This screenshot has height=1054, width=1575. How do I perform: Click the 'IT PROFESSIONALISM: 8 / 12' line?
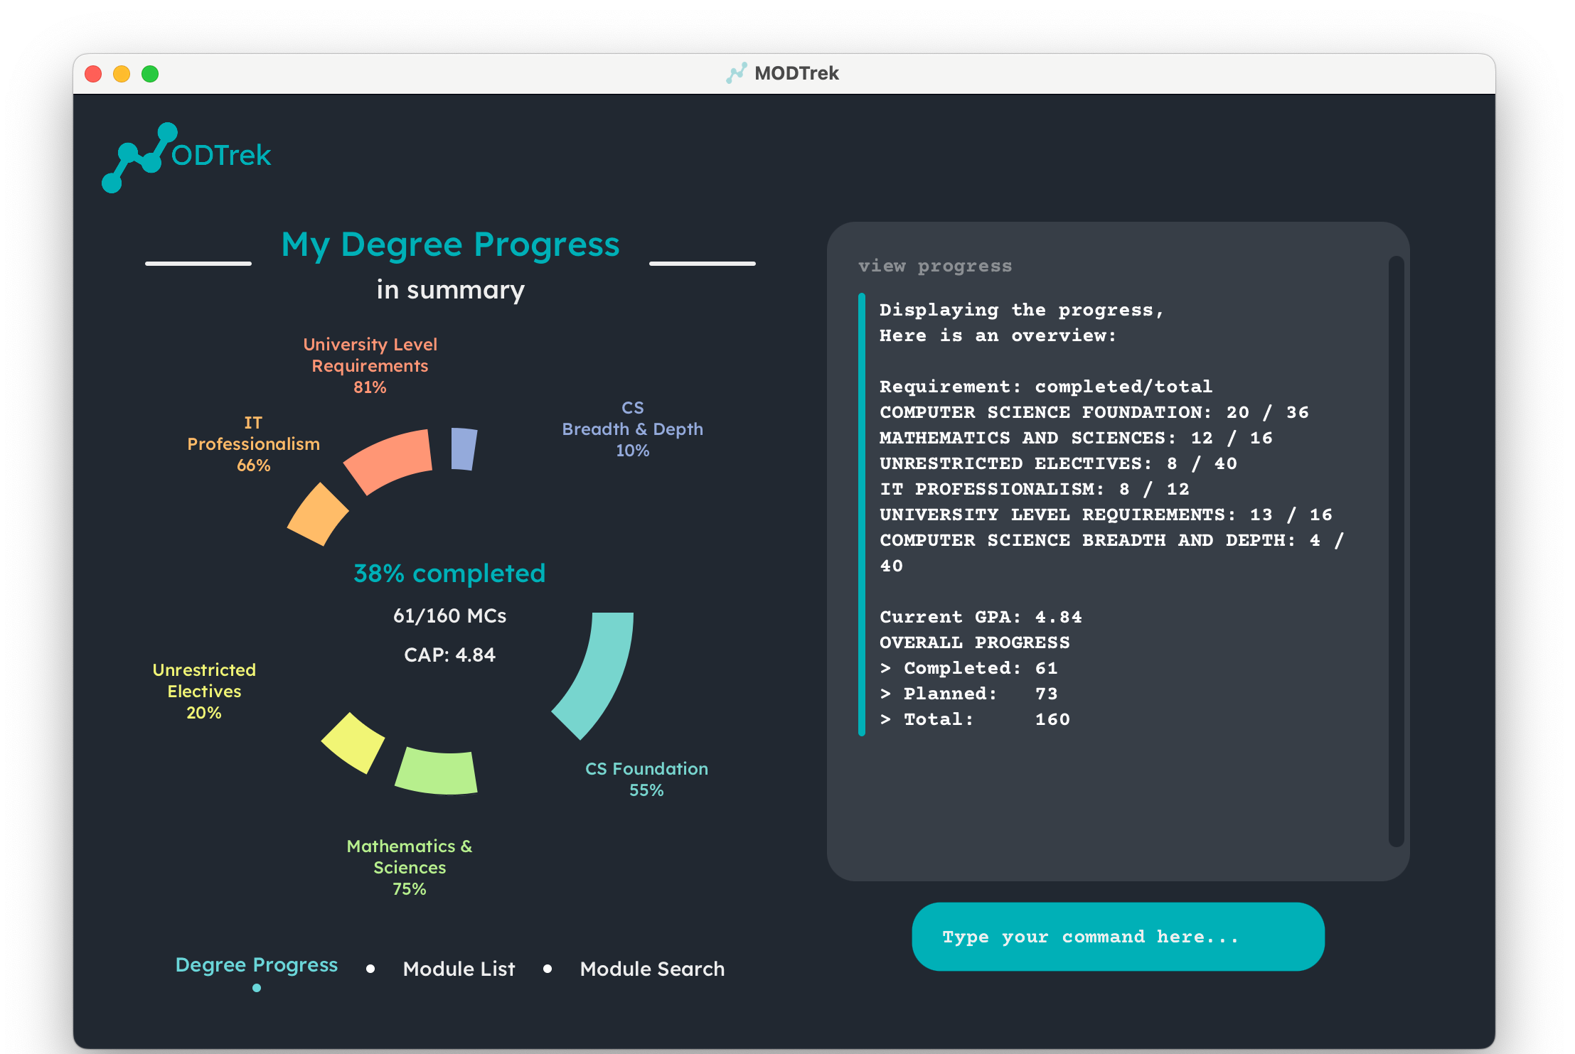pyautogui.click(x=1035, y=489)
